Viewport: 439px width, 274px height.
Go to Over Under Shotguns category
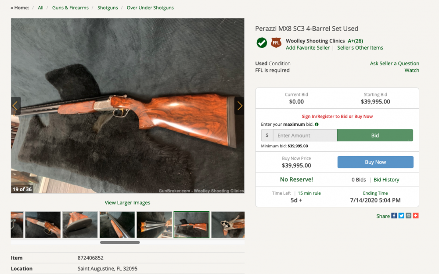pos(150,8)
